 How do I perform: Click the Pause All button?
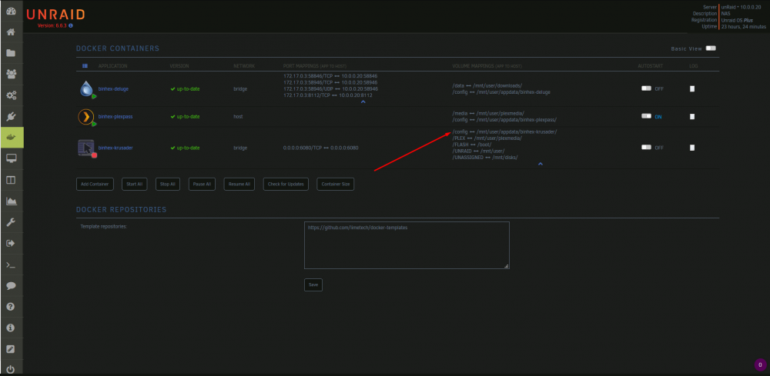pyautogui.click(x=202, y=185)
